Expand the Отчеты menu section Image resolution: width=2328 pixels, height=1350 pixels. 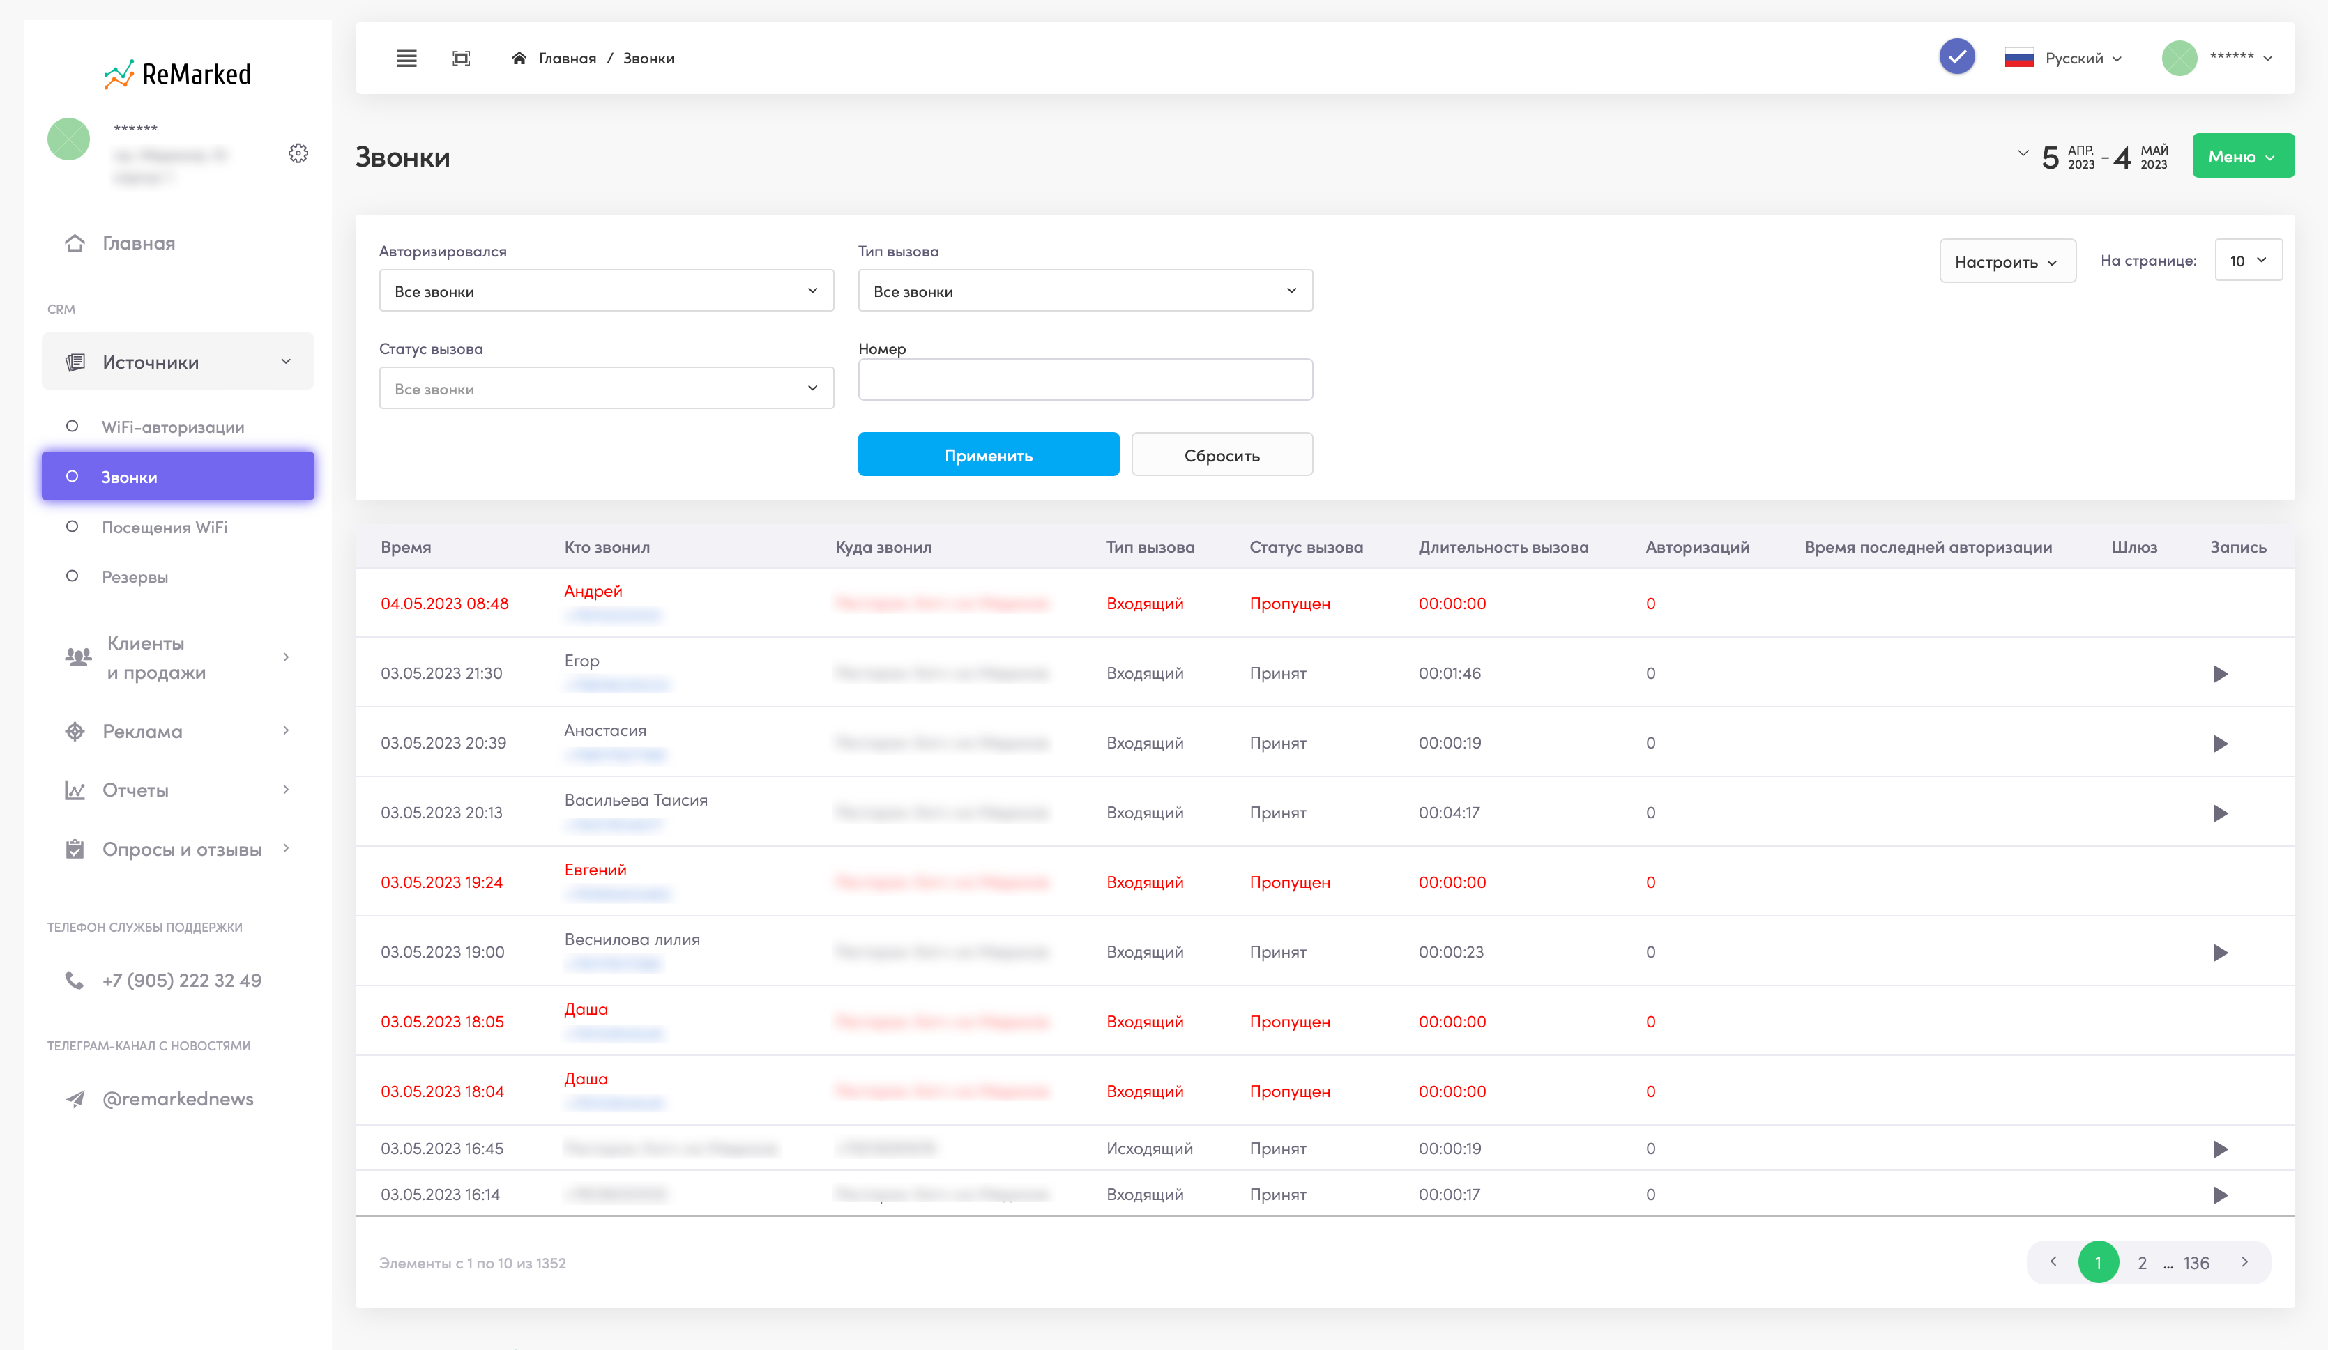click(x=178, y=790)
